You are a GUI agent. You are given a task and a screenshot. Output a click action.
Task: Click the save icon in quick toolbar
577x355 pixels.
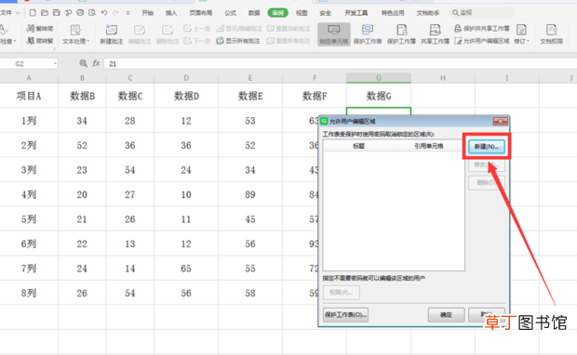[56, 13]
